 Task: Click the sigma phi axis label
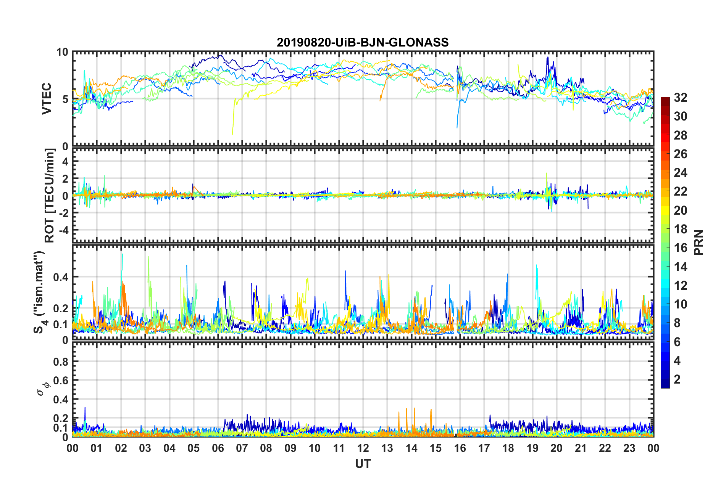[43, 389]
